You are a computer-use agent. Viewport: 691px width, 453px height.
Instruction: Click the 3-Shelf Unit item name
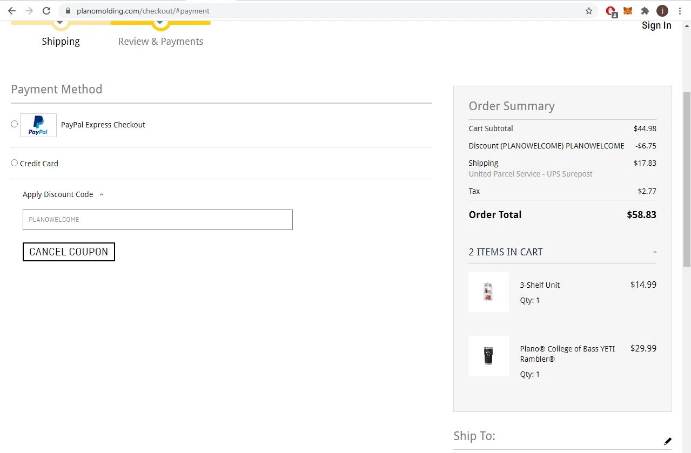tap(540, 285)
